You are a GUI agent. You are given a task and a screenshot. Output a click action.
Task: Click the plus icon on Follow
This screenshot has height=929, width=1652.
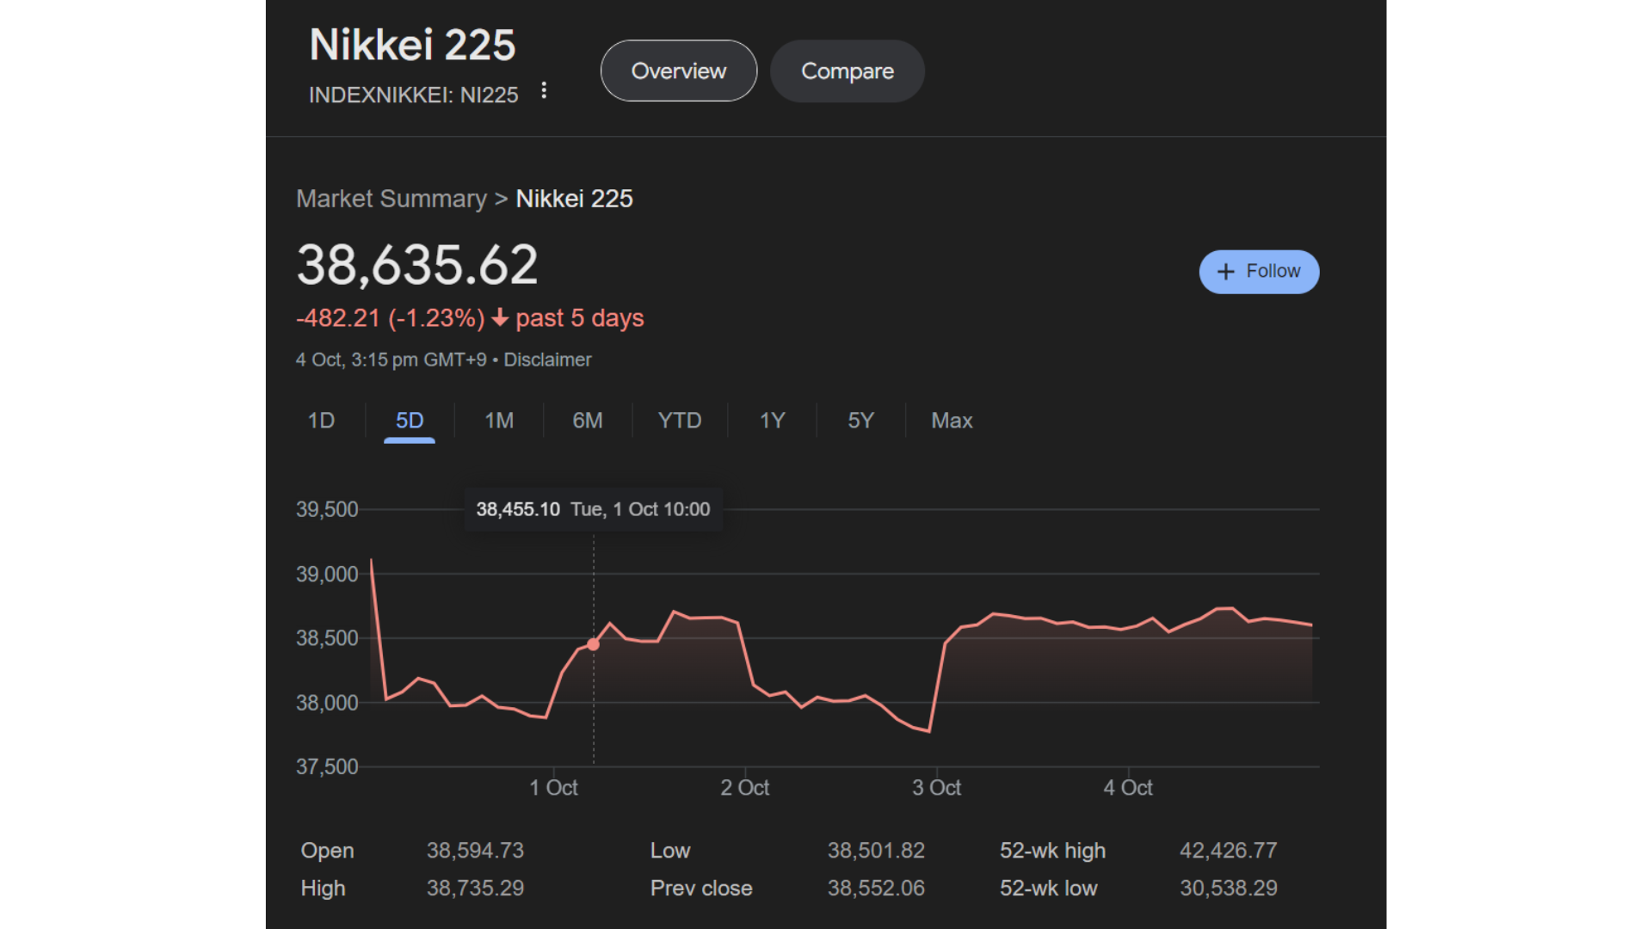(x=1225, y=272)
